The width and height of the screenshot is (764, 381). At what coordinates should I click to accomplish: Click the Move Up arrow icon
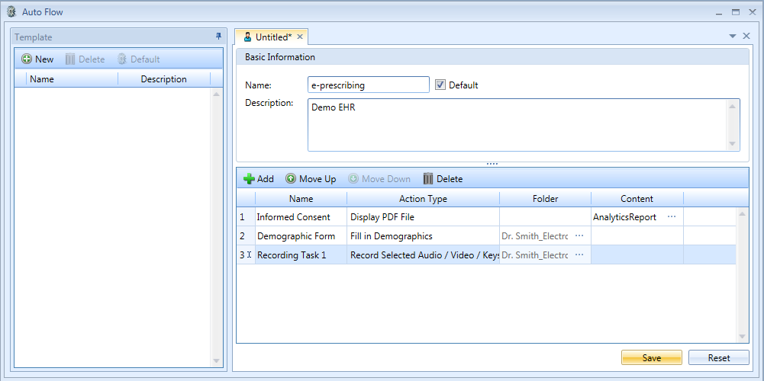click(291, 179)
